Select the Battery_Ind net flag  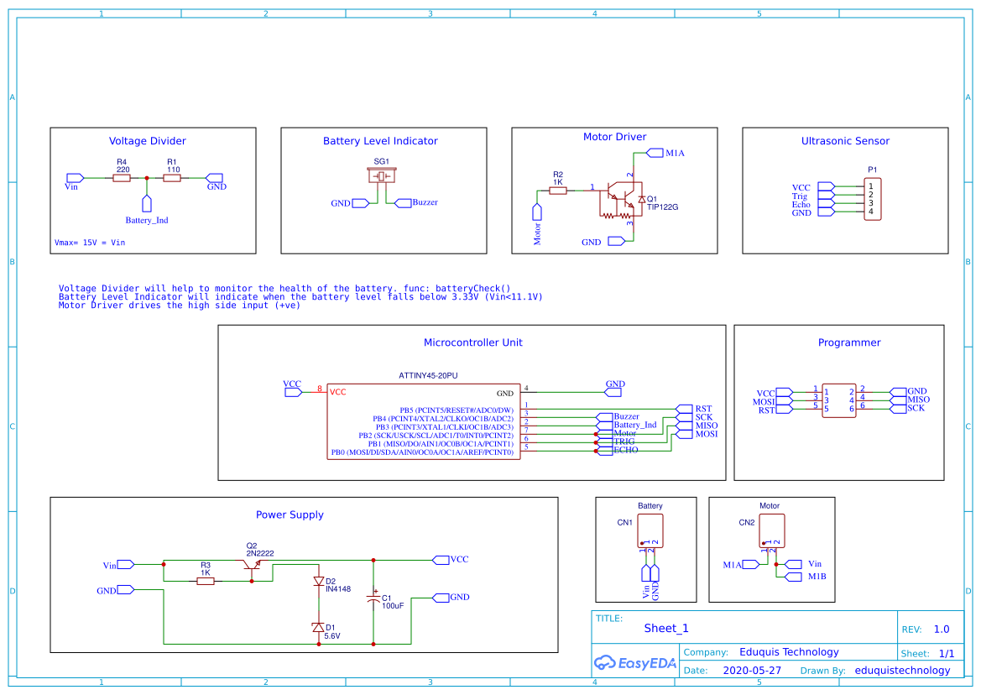pyautogui.click(x=148, y=203)
